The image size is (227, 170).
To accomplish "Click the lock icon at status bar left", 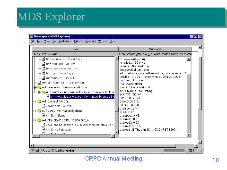I will 33,150.
